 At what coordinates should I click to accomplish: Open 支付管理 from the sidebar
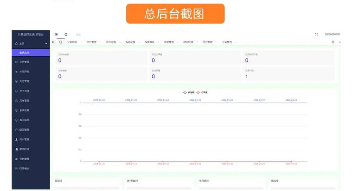[x=24, y=81]
